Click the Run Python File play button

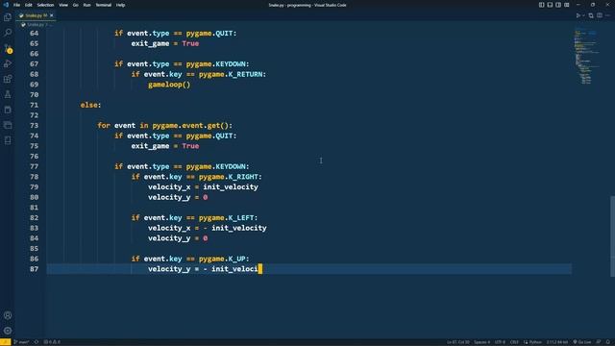[578, 15]
